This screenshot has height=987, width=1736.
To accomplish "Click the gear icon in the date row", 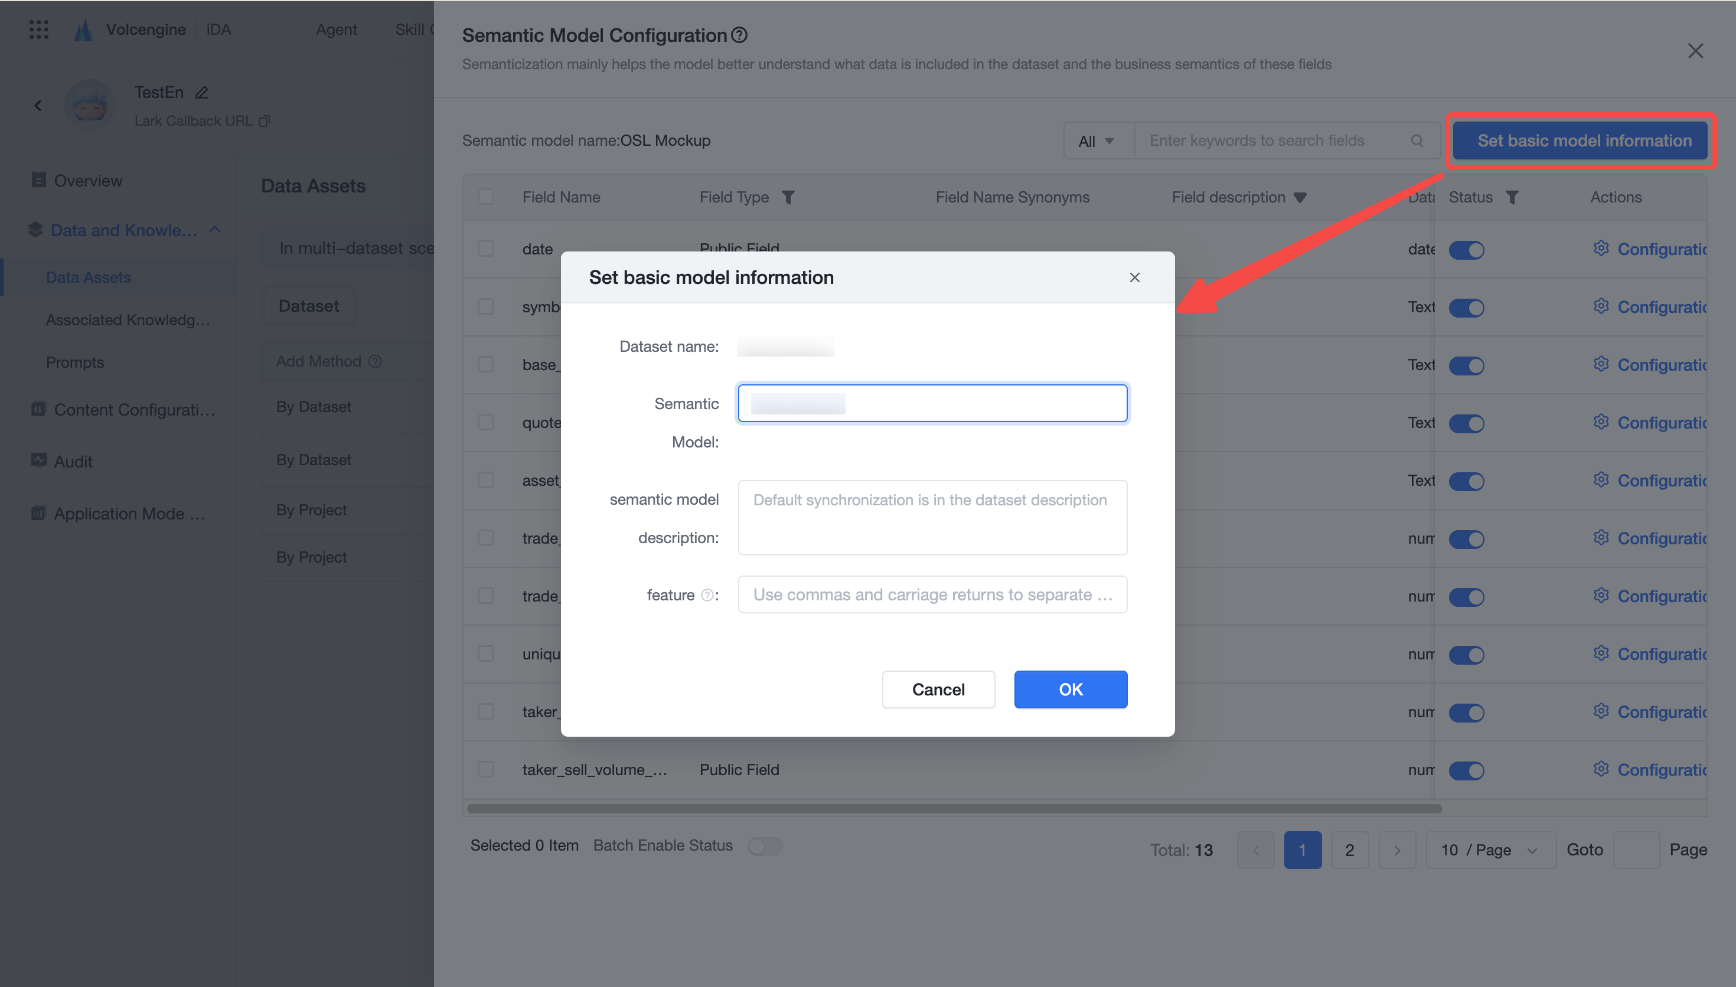I will pyautogui.click(x=1601, y=248).
